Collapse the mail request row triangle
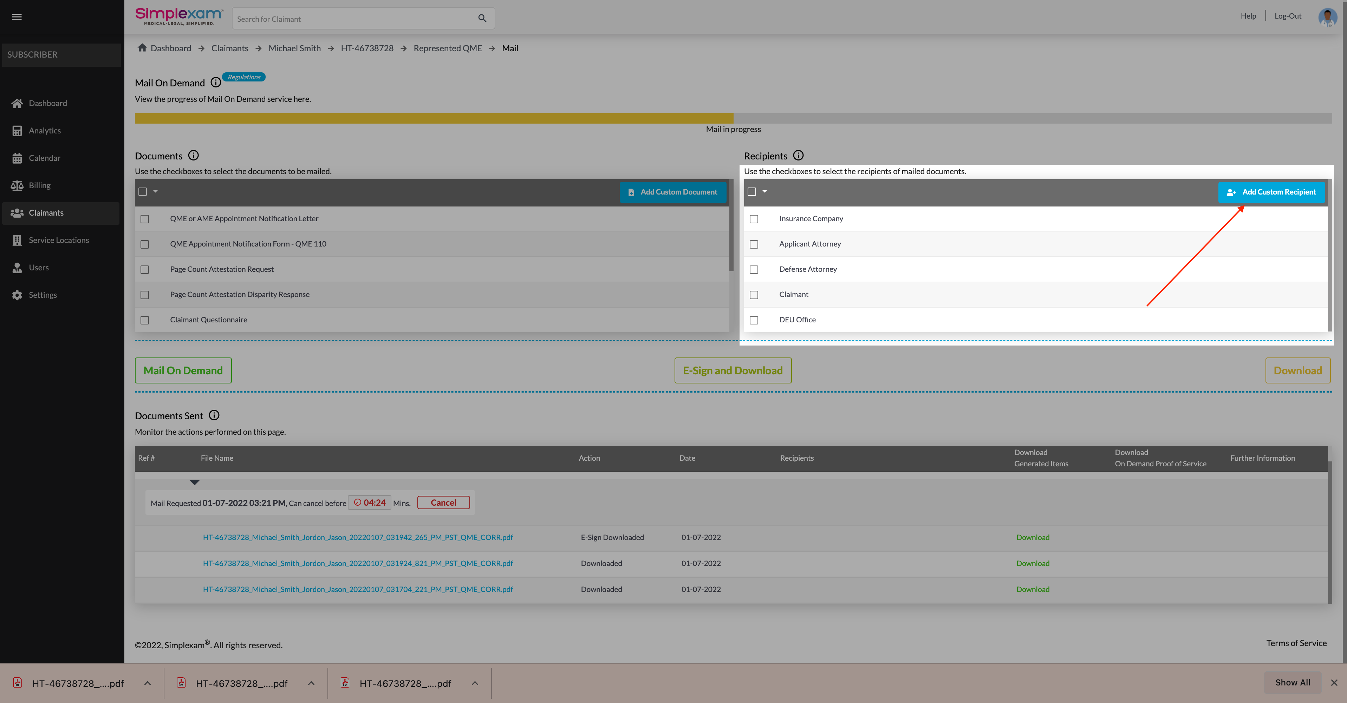The image size is (1347, 703). pyautogui.click(x=195, y=482)
